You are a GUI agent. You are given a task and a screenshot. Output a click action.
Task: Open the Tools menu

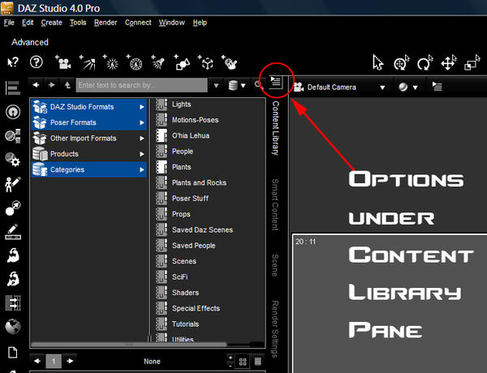pos(78,23)
